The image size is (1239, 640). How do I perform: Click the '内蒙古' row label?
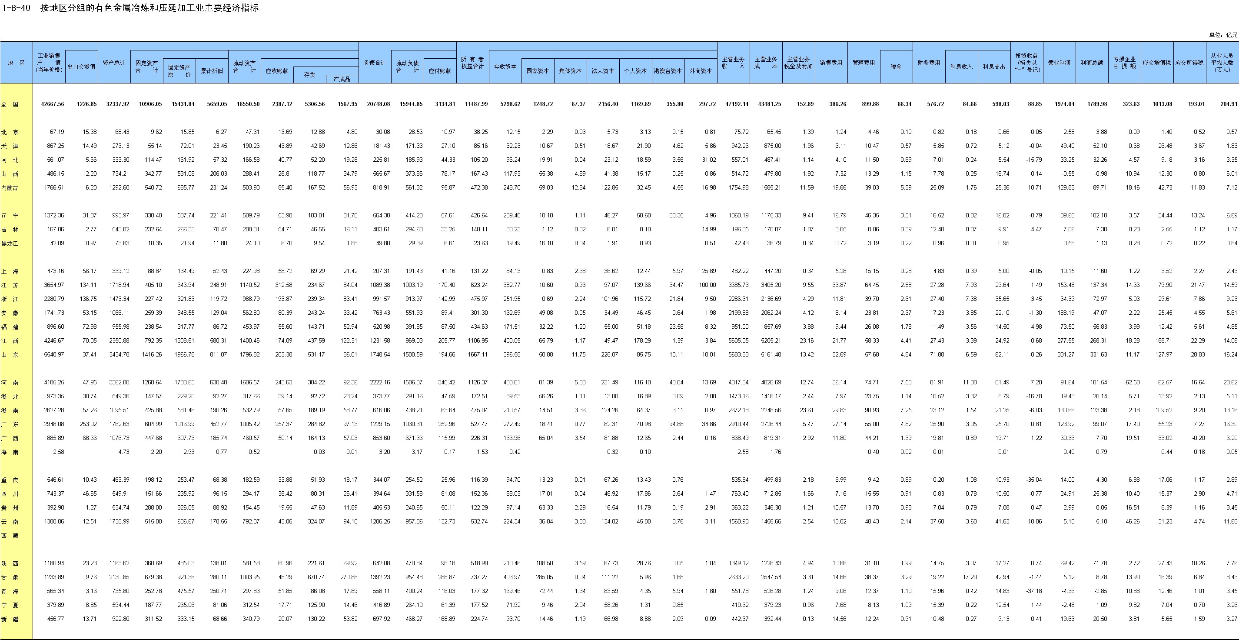[x=10, y=188]
